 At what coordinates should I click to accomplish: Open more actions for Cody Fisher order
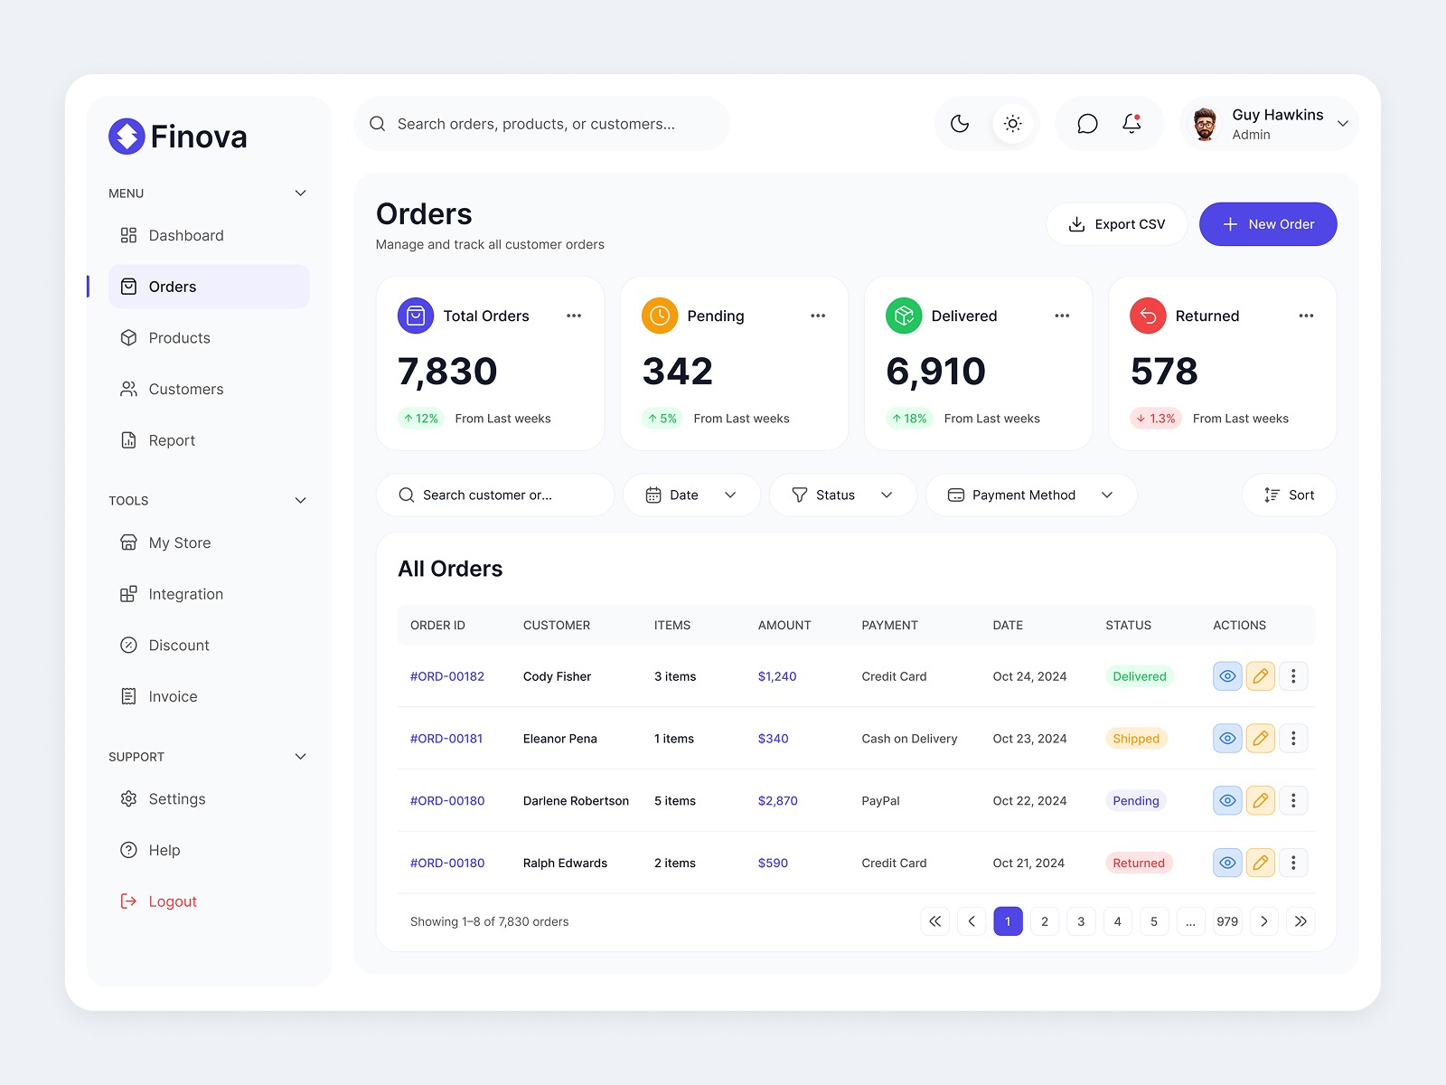1293,676
